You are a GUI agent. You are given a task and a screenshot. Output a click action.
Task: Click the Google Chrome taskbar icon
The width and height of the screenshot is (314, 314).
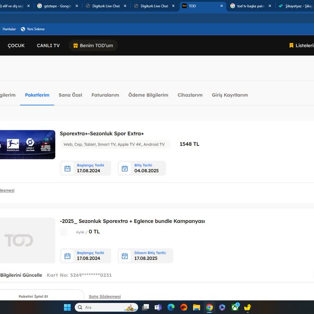[x=209, y=307]
